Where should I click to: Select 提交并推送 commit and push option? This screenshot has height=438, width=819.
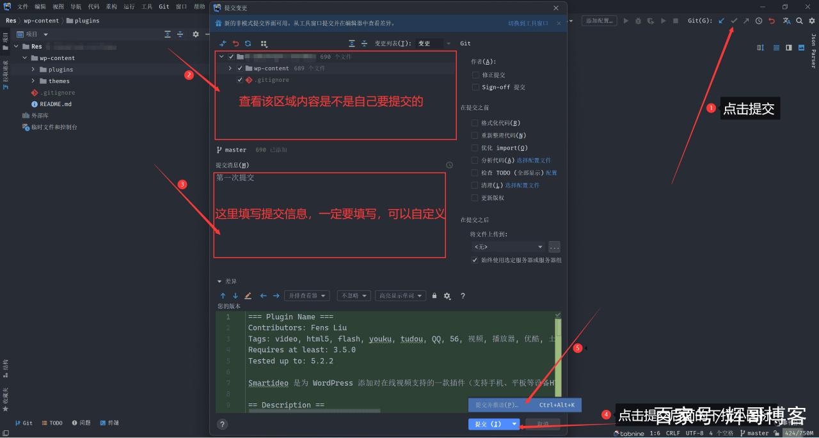497,405
